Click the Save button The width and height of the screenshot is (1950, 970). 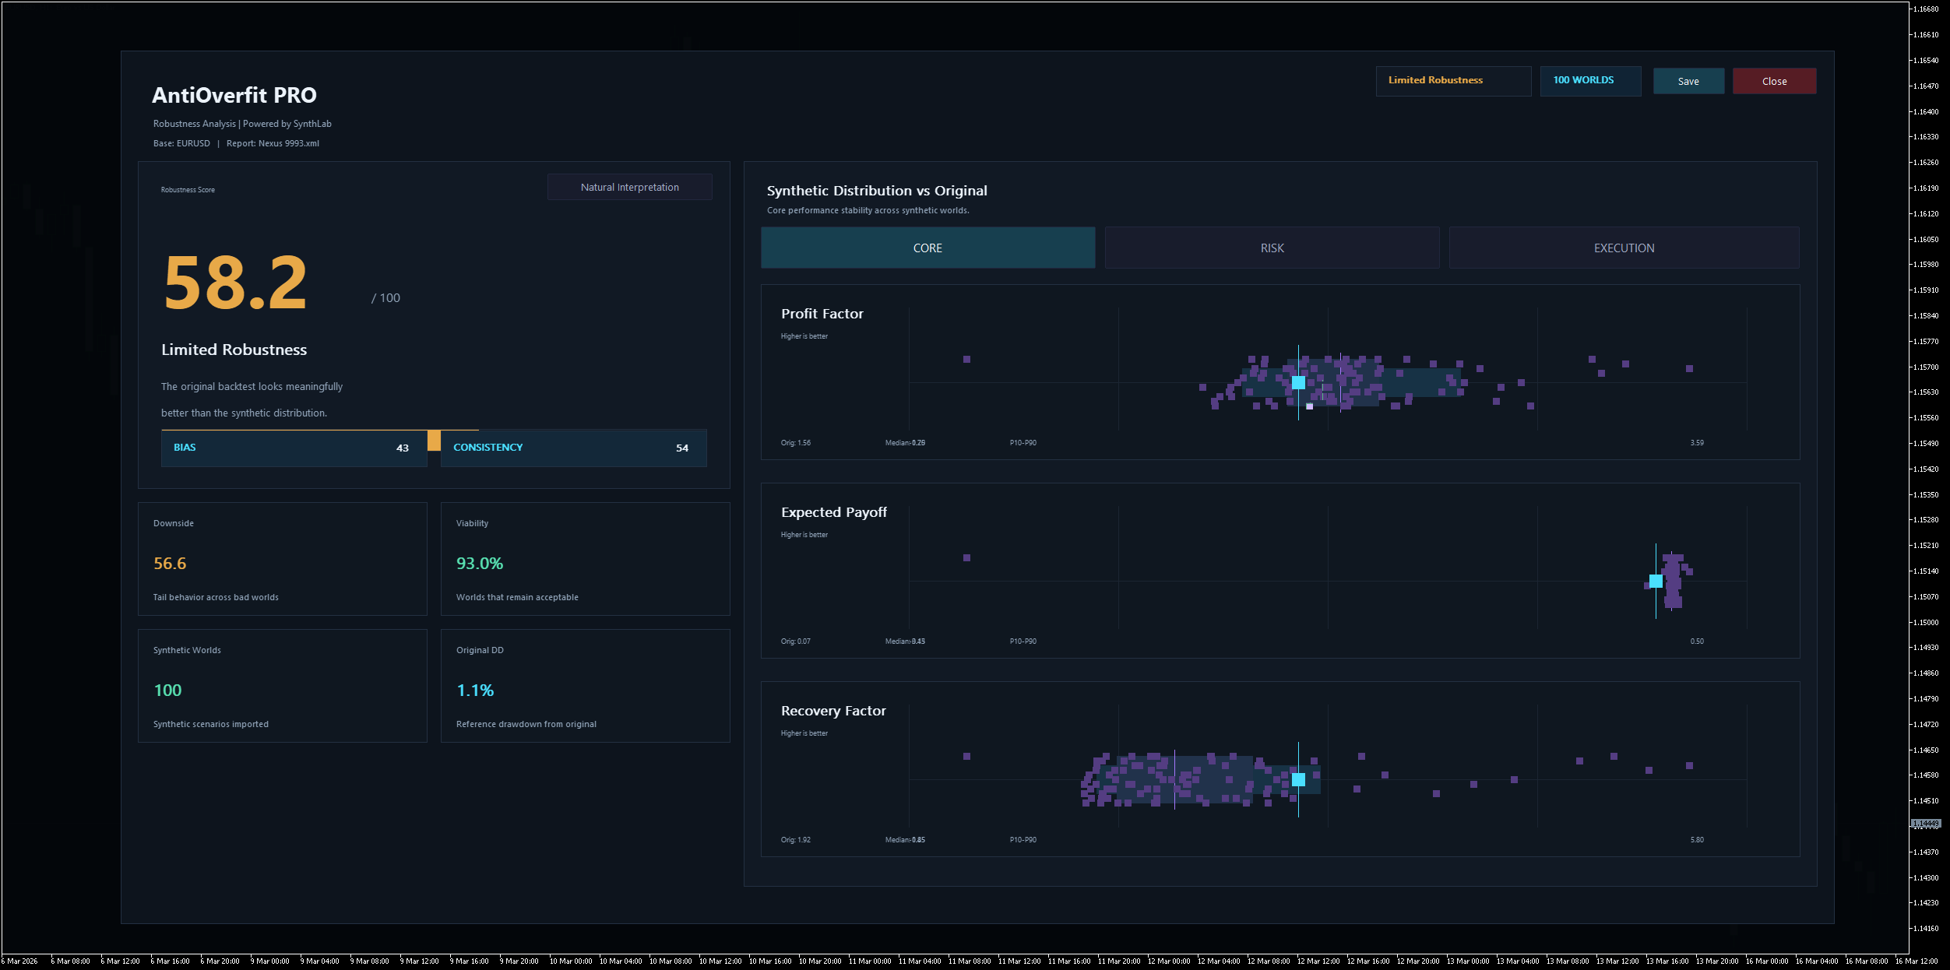coord(1688,81)
